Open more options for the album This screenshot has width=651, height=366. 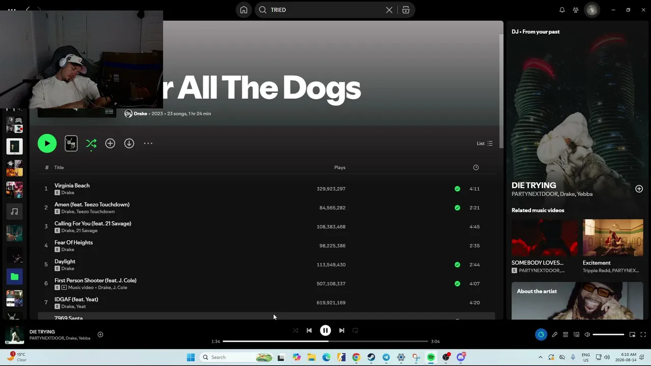tap(148, 143)
